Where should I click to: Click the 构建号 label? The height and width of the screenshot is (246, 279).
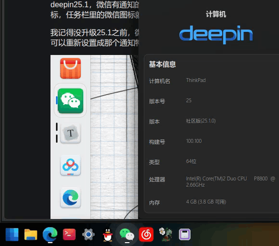[157, 142]
